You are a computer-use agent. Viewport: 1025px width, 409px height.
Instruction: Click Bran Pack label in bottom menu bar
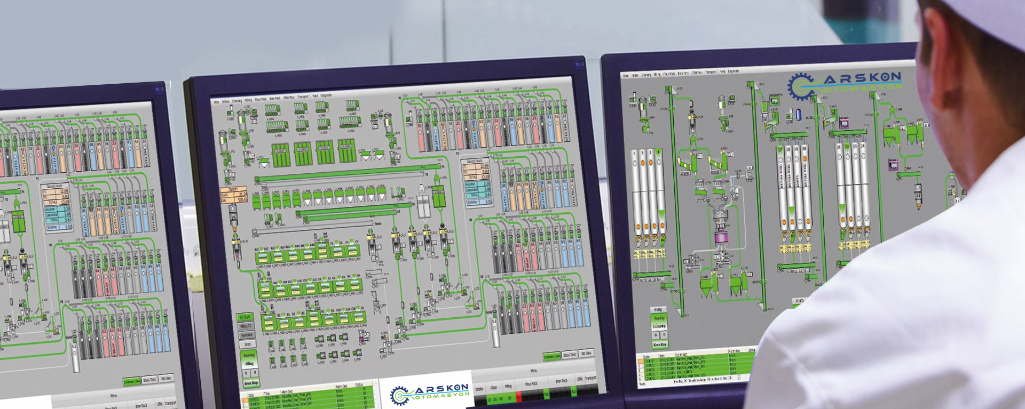click(561, 381)
